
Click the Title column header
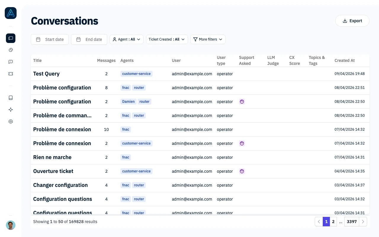point(37,60)
